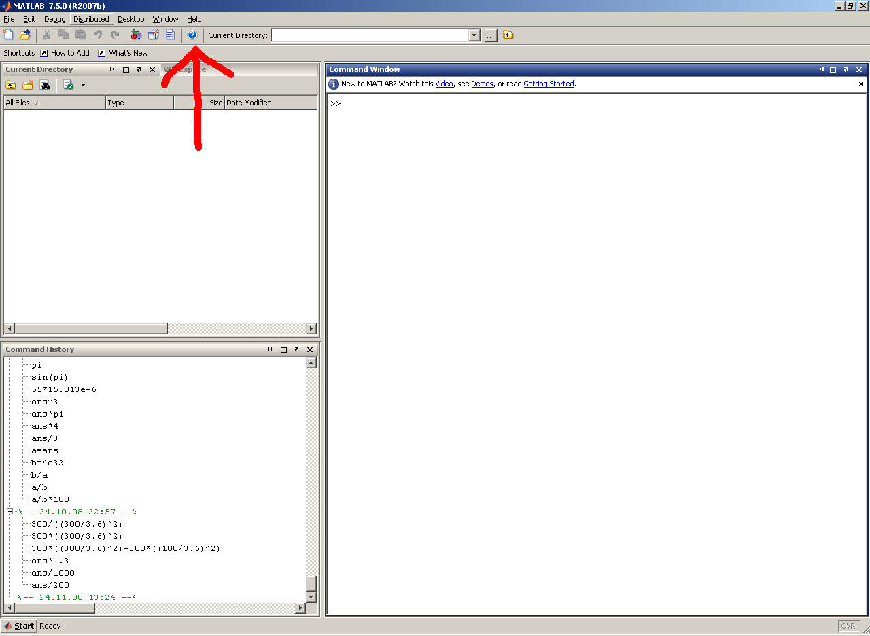Click the Command History scroll-up arrow
The image size is (870, 636).
[311, 363]
